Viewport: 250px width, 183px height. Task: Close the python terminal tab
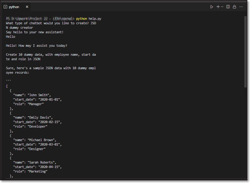(27, 7)
